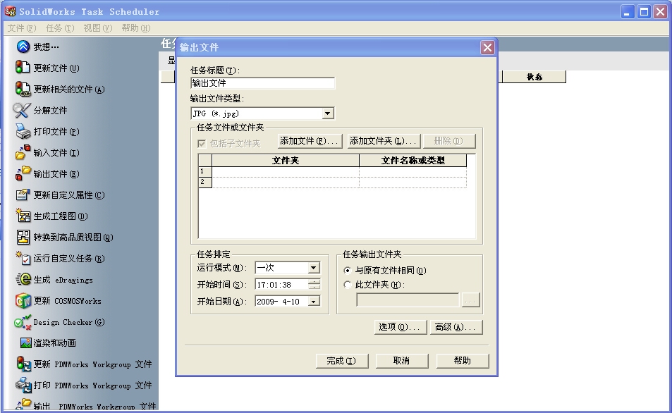672x413 pixels.
Task: Click the 文件夹 column header
Action: point(286,160)
